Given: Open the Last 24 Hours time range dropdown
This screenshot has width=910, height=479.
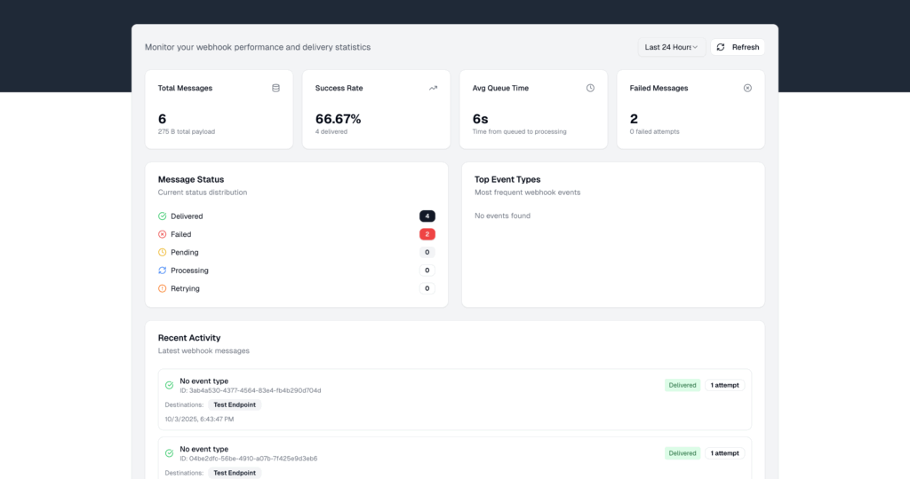Looking at the screenshot, I should pos(671,47).
